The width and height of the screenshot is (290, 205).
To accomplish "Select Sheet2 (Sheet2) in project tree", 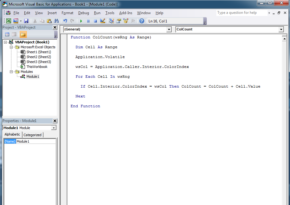I will pyautogui.click(x=39, y=57).
